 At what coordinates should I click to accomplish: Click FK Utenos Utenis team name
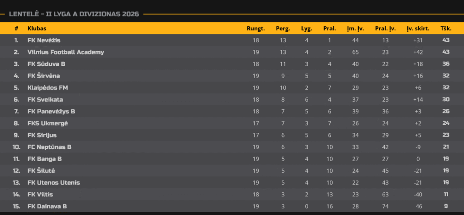[x=53, y=182]
